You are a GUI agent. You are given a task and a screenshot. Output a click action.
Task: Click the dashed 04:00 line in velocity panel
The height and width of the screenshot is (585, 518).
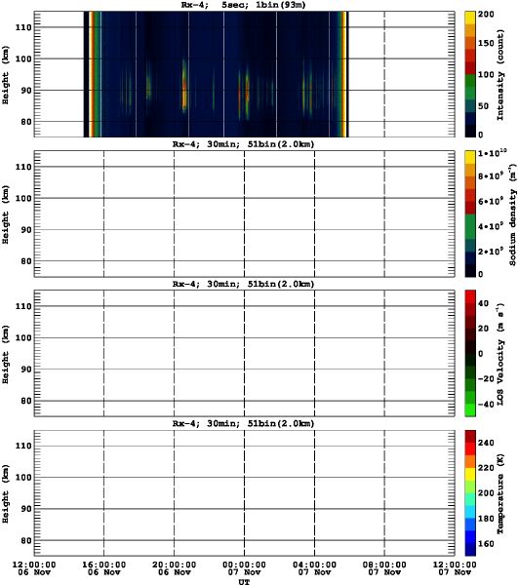click(315, 353)
